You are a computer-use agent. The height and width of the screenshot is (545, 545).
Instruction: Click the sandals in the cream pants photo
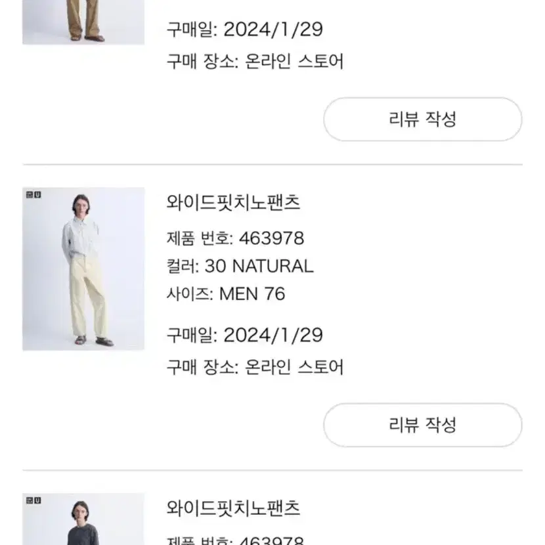click(94, 341)
